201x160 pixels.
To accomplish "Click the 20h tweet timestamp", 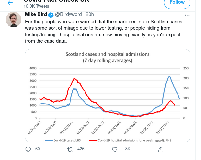I will (90, 15).
